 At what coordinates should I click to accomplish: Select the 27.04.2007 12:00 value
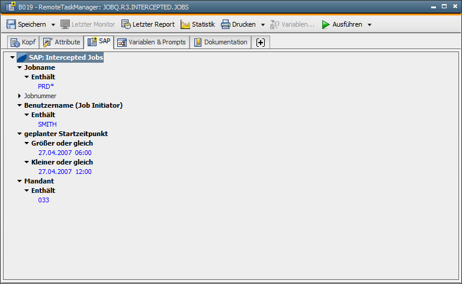65,172
